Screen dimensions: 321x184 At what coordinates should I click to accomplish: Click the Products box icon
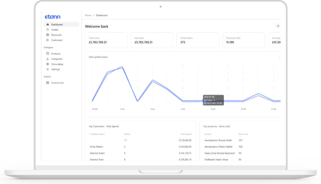point(48,54)
